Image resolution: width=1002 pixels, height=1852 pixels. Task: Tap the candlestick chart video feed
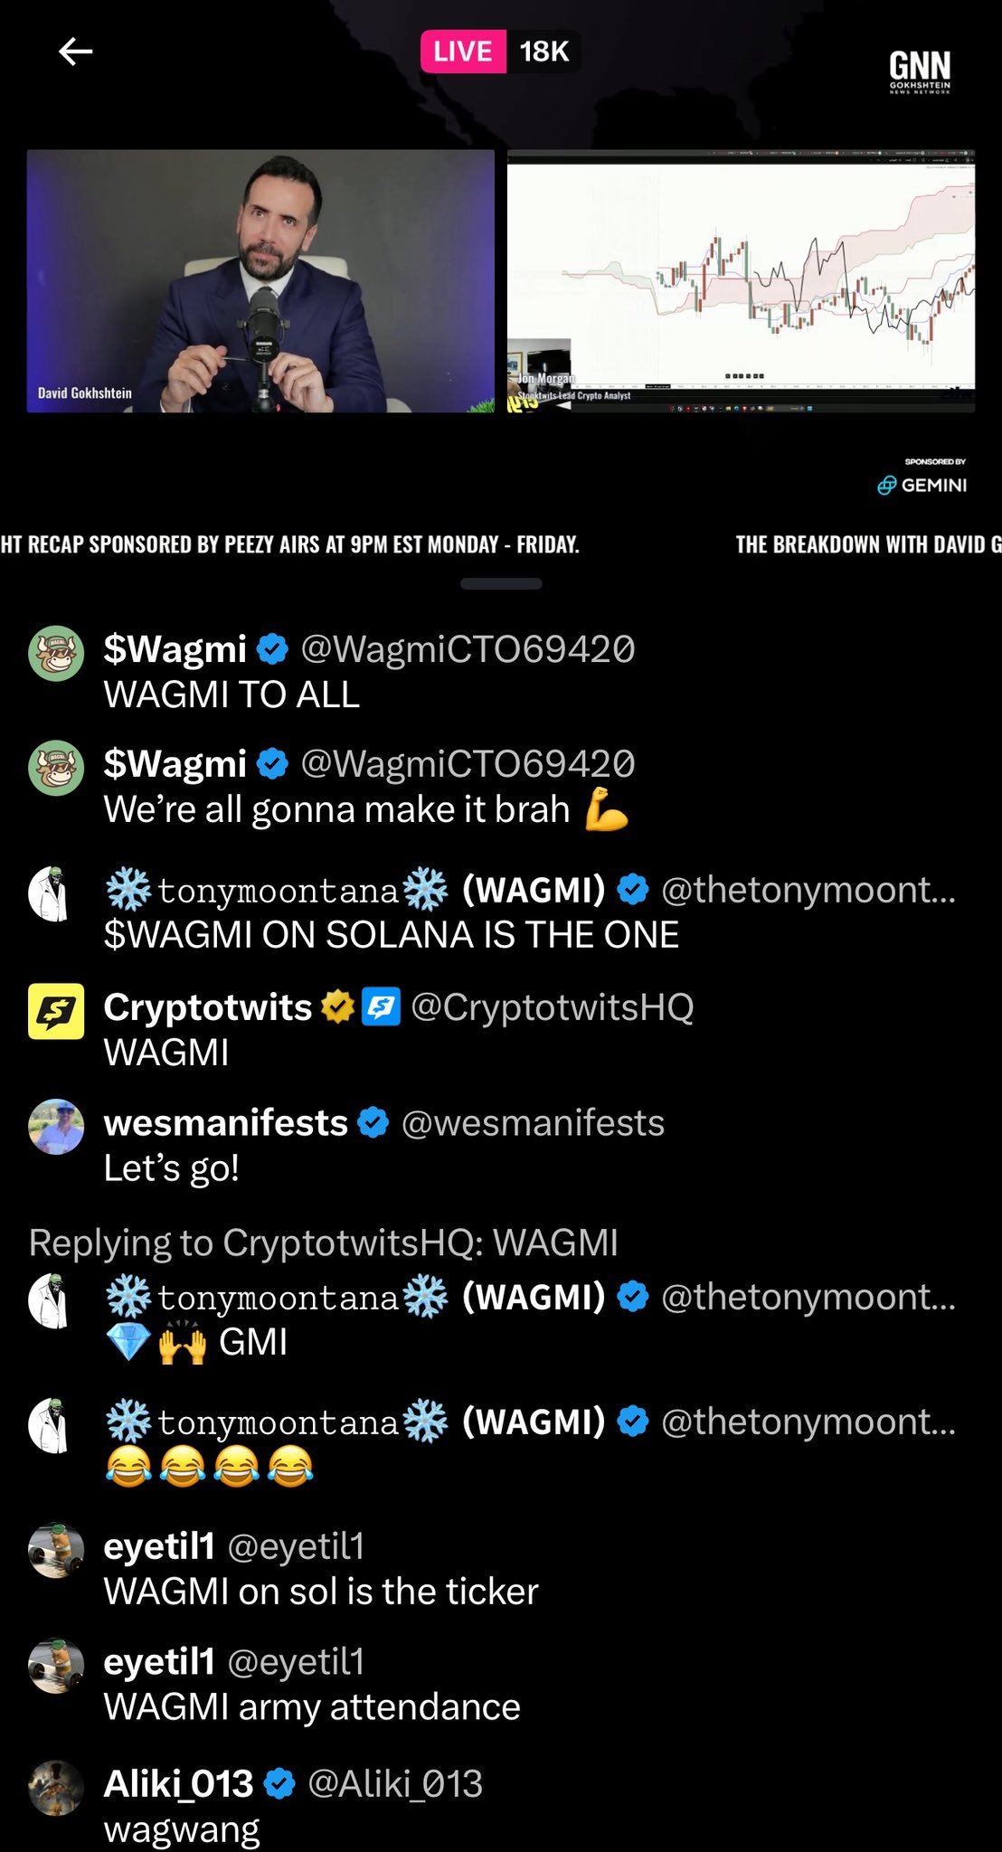tap(741, 281)
